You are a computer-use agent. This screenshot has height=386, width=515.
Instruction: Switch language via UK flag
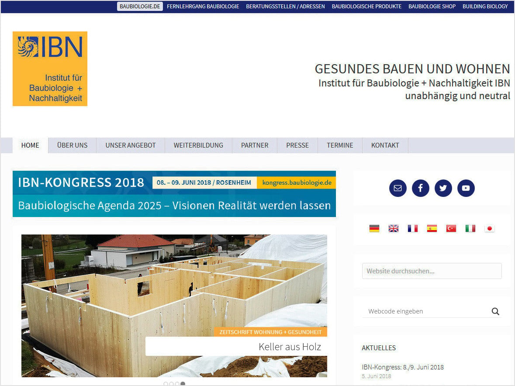pos(394,228)
